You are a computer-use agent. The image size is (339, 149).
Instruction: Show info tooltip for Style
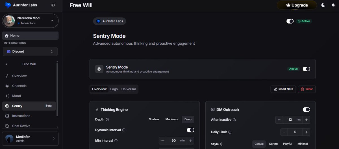tap(221, 144)
